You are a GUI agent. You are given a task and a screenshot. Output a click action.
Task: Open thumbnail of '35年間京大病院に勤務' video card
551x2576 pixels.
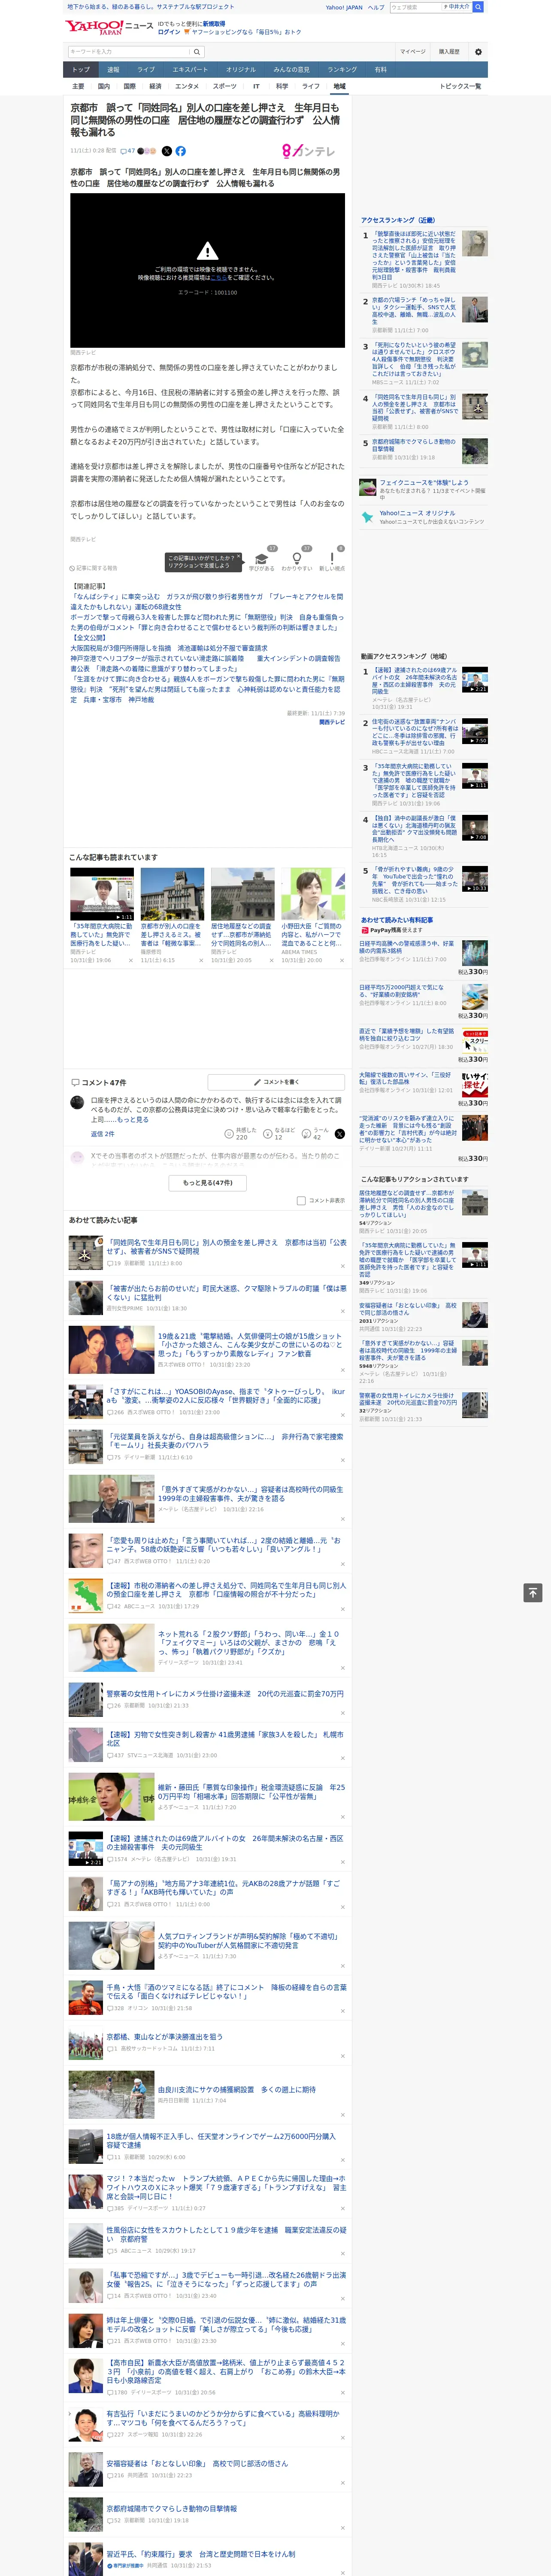pyautogui.click(x=102, y=894)
